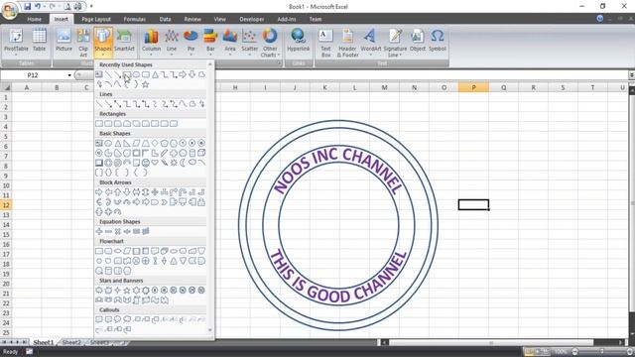
Task: Choose the heart shape in Basic Shapes
Action: point(155,163)
